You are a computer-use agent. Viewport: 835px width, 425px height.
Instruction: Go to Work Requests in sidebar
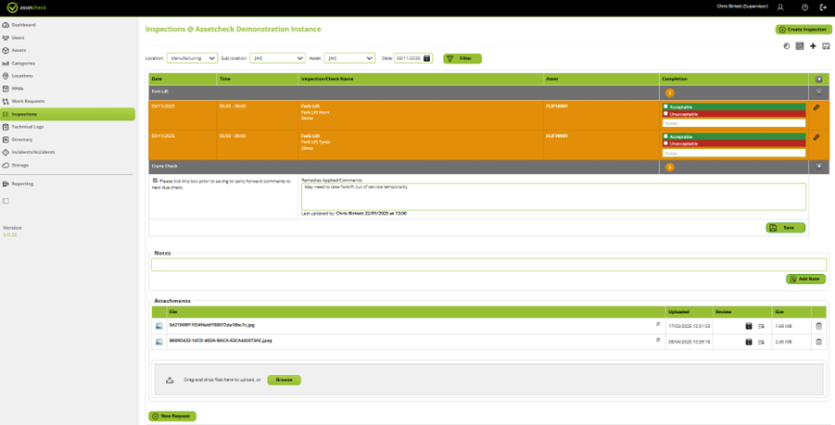28,101
